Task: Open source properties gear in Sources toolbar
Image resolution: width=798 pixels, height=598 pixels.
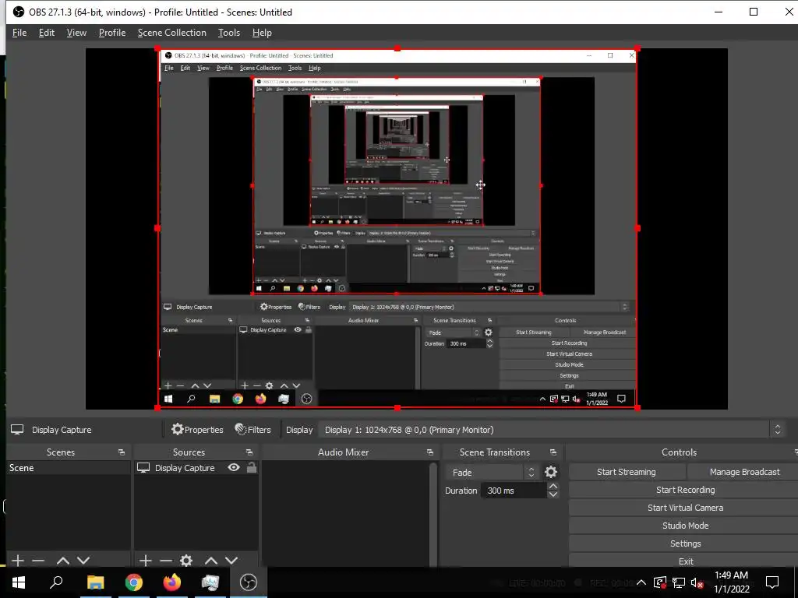Action: [186, 561]
